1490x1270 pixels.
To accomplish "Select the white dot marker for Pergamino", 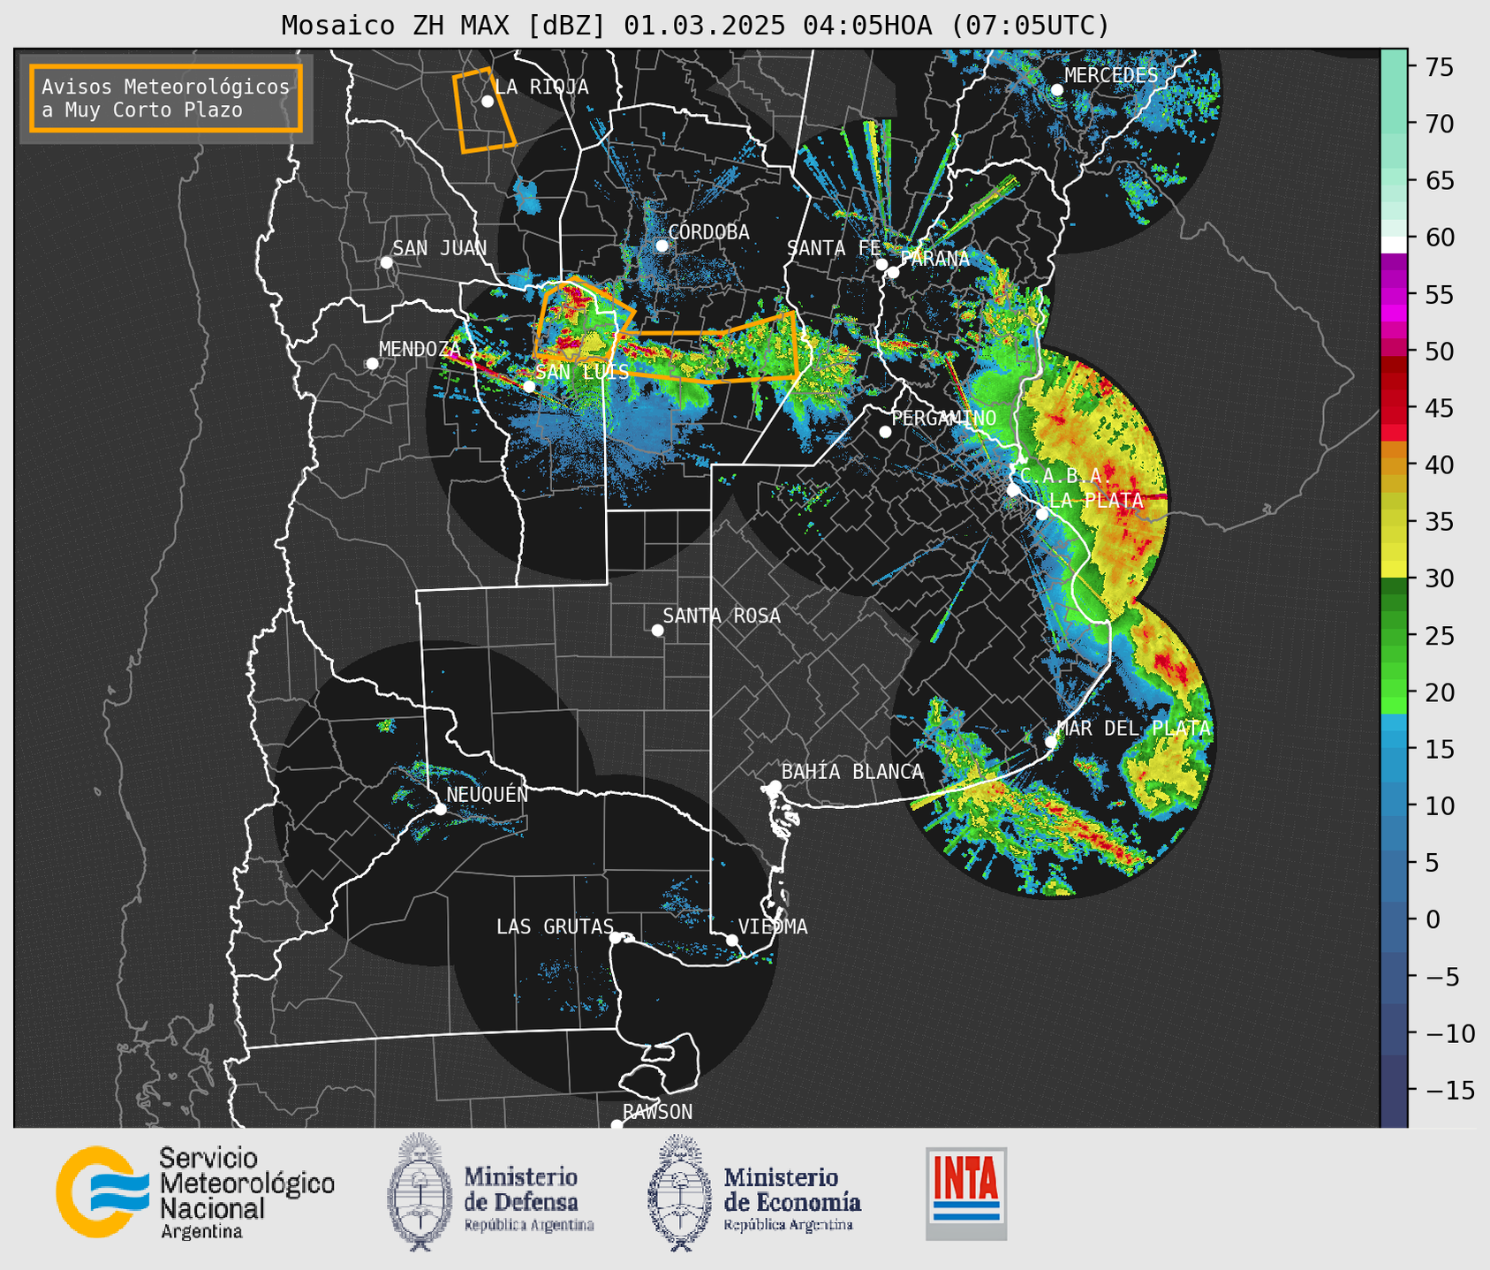I will (885, 432).
